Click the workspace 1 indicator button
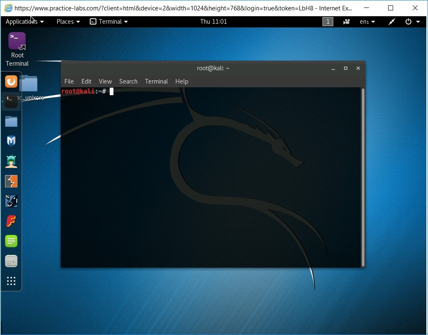 [x=327, y=21]
